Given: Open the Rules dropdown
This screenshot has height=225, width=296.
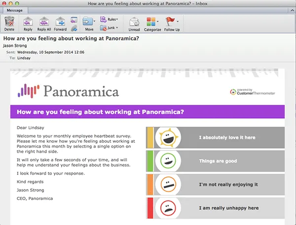Looking at the screenshot, I should [109, 19].
